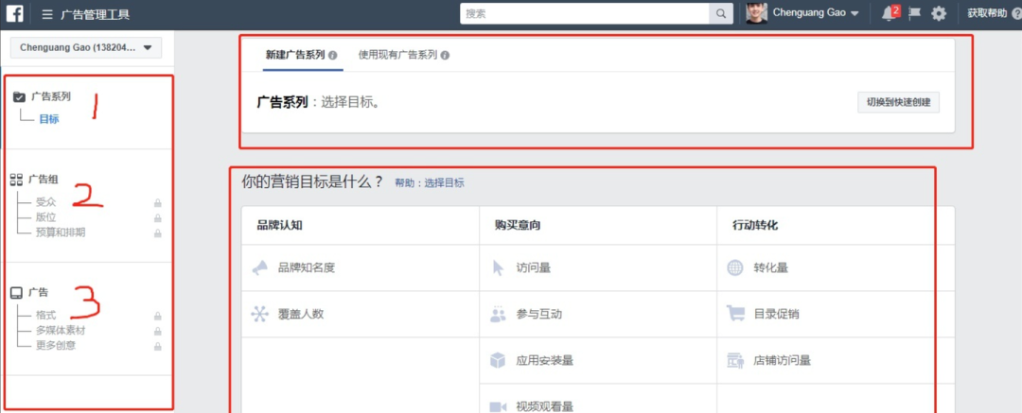Viewport: 1022px width, 413px height.
Task: Open the hamburger menu next to 广告管理工具
Action: coord(47,13)
